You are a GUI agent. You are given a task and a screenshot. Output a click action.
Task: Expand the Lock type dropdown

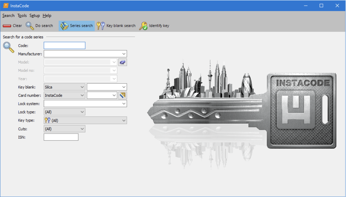coord(82,112)
